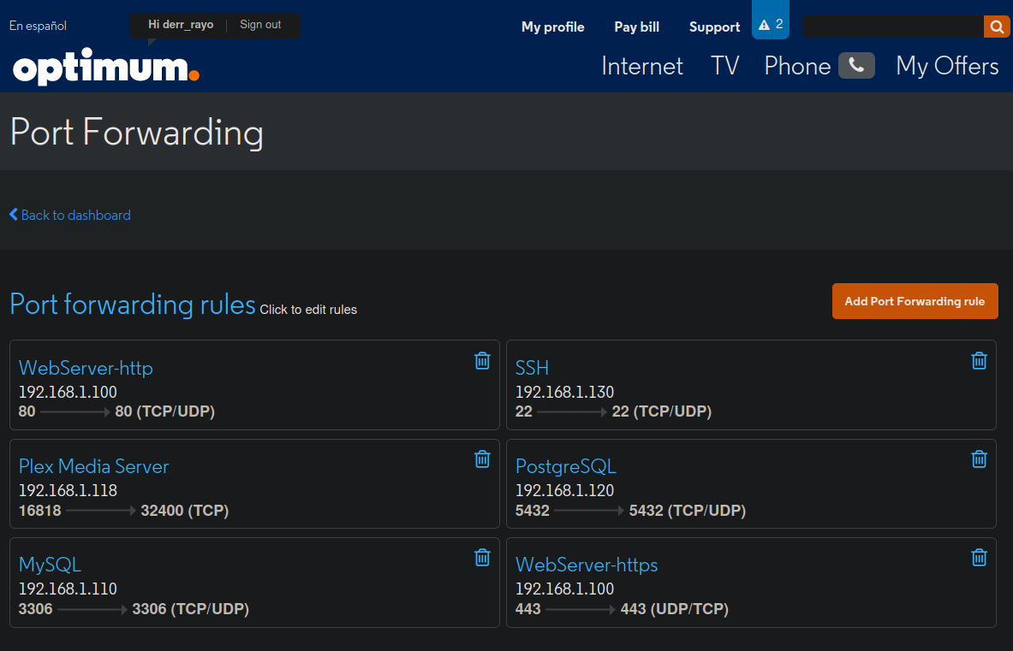Viewport: 1013px width, 651px height.
Task: Open the Support page
Action: click(x=714, y=27)
